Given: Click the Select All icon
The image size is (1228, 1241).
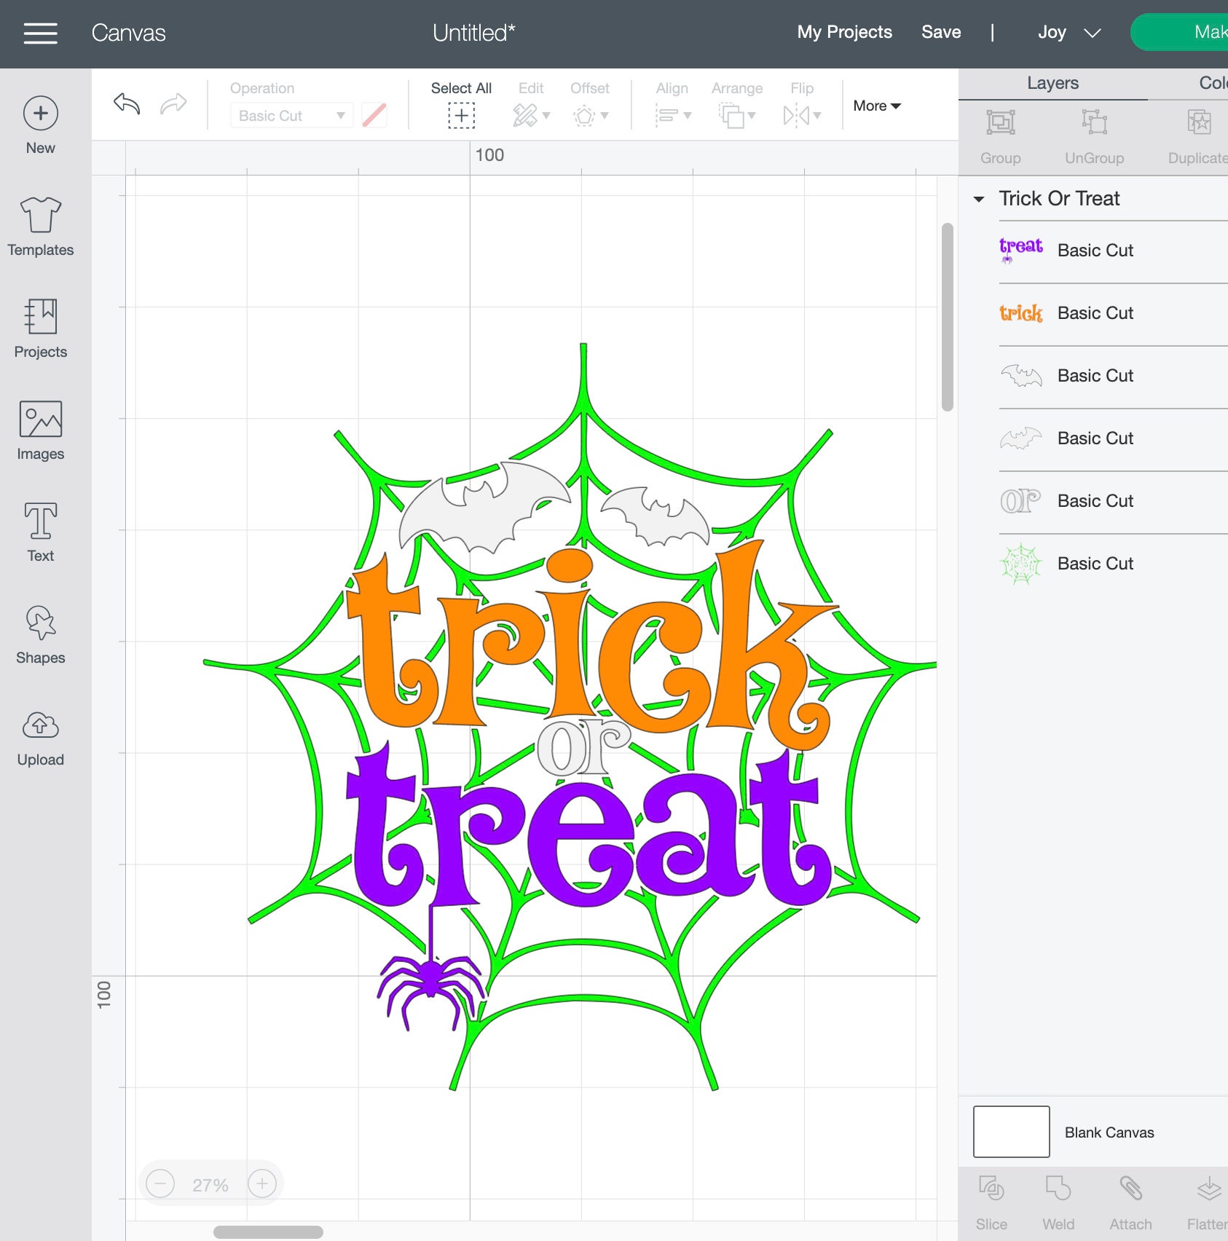Looking at the screenshot, I should click(461, 115).
